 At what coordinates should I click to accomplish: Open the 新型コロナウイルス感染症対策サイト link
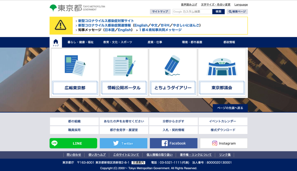(106, 21)
